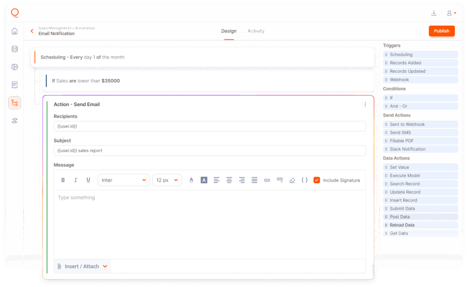468x287 pixels.
Task: Select the automation workflow sidebar icon
Action: (15, 103)
